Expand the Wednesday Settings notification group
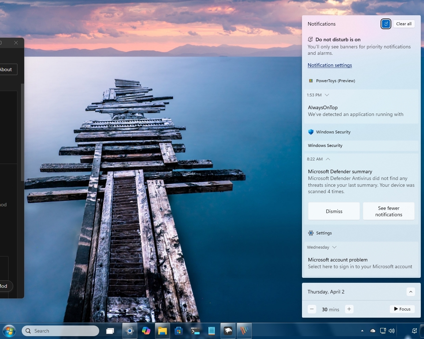 tap(334, 247)
